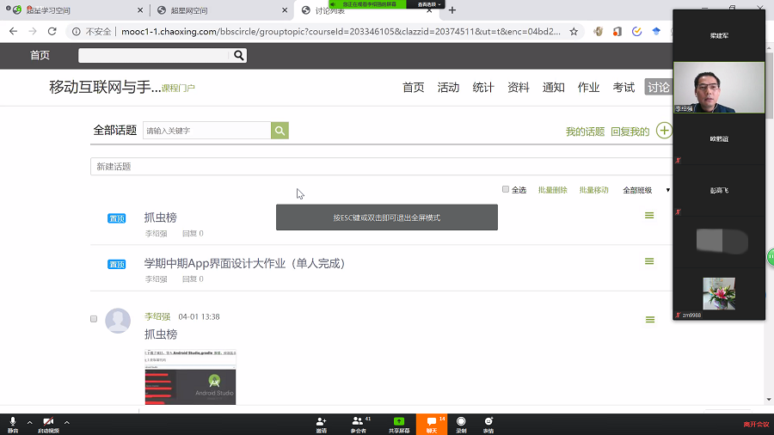This screenshot has height=435, width=774.
Task: Expand audio options arrow beside microphone
Action: pos(29,422)
